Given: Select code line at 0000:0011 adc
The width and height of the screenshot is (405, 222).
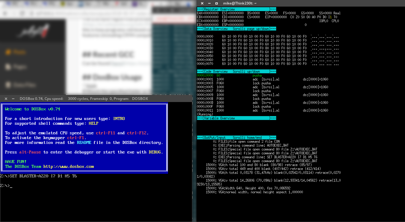Looking at the screenshot, I should pos(262,110).
